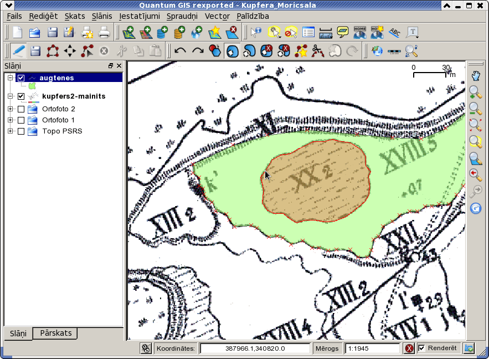Open project folder icon in toolbar
The image size is (489, 359).
tap(35, 33)
